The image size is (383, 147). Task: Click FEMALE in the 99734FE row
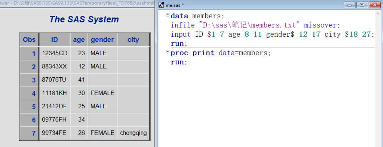pyautogui.click(x=102, y=133)
